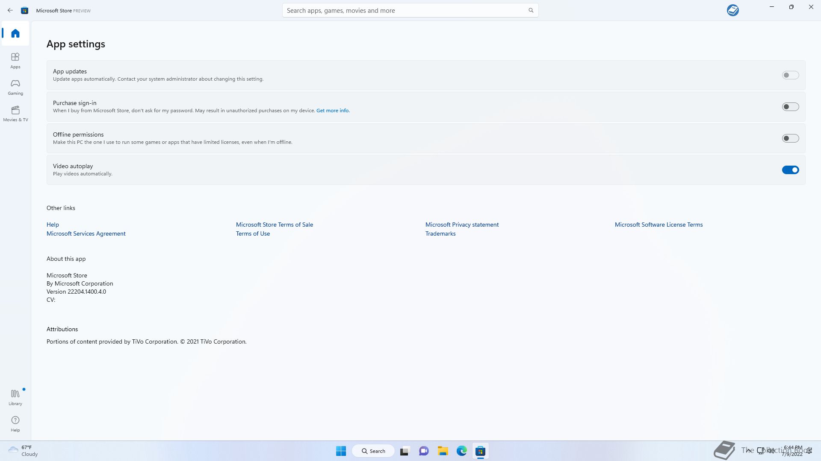Open the user profile avatar

tap(732, 10)
